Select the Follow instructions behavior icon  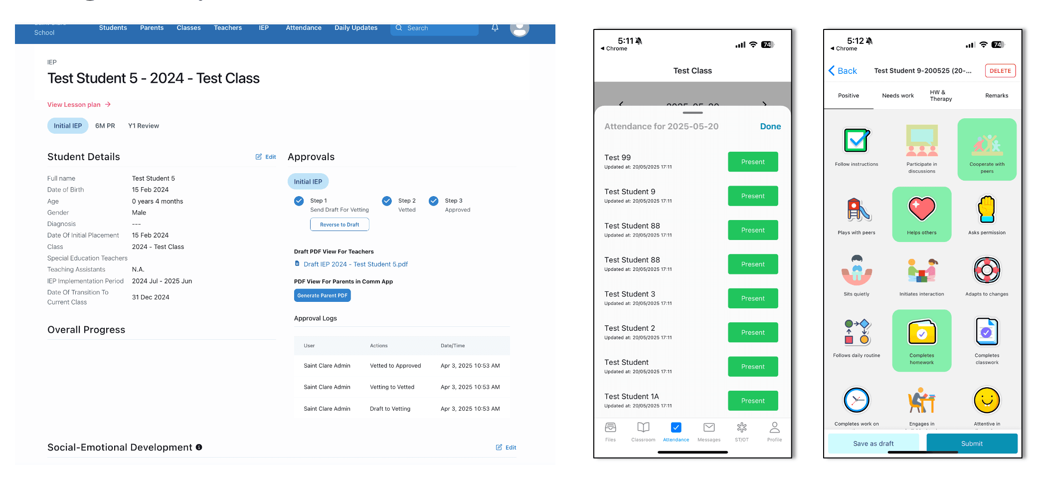tap(857, 141)
